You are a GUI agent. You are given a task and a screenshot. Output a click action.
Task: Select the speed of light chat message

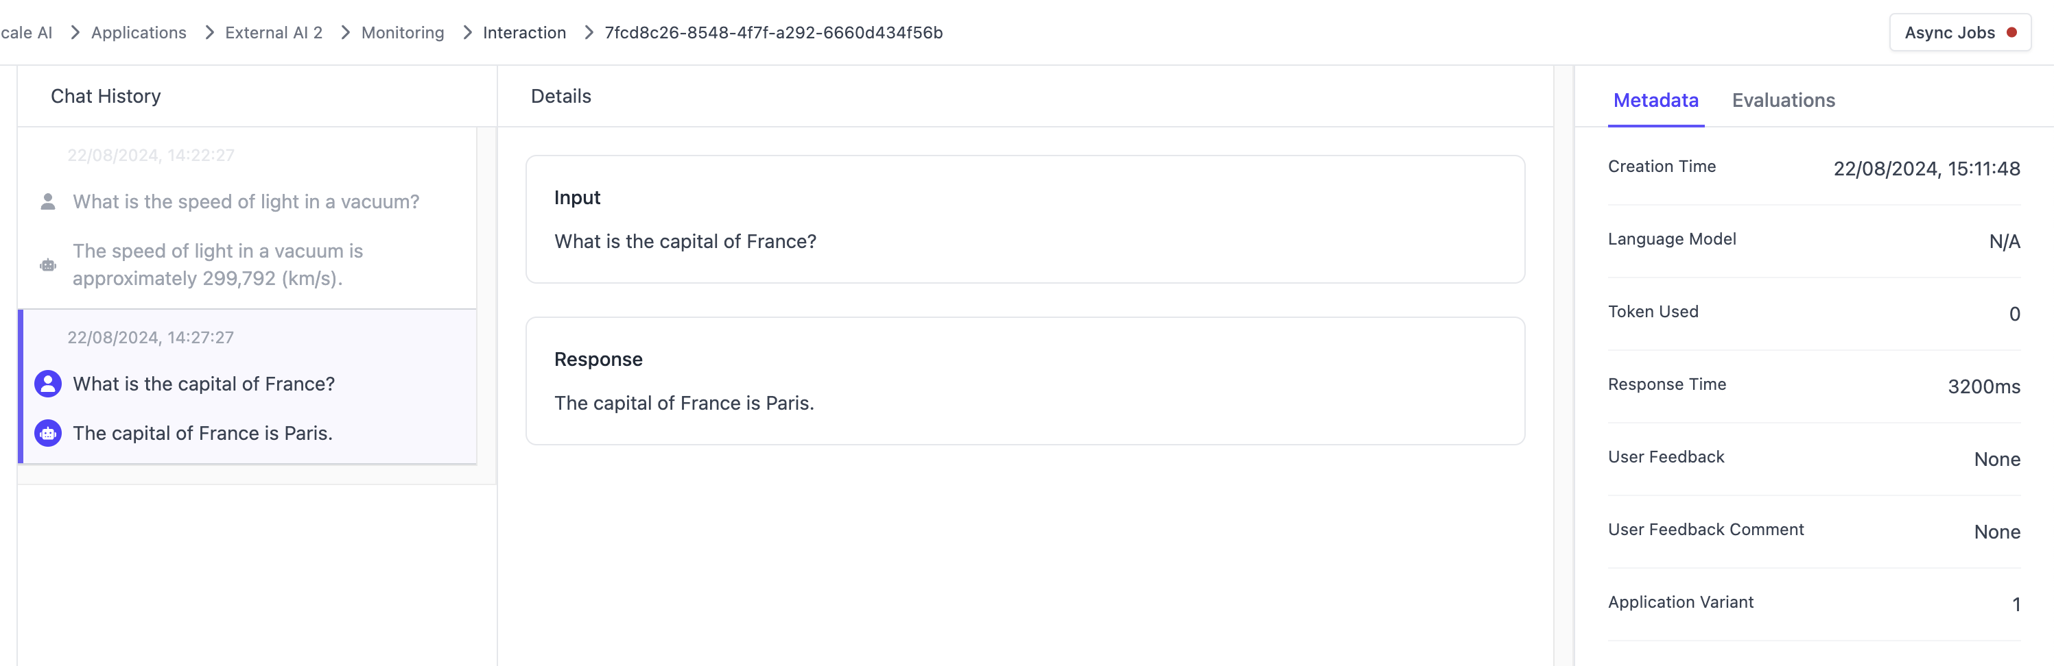246,201
